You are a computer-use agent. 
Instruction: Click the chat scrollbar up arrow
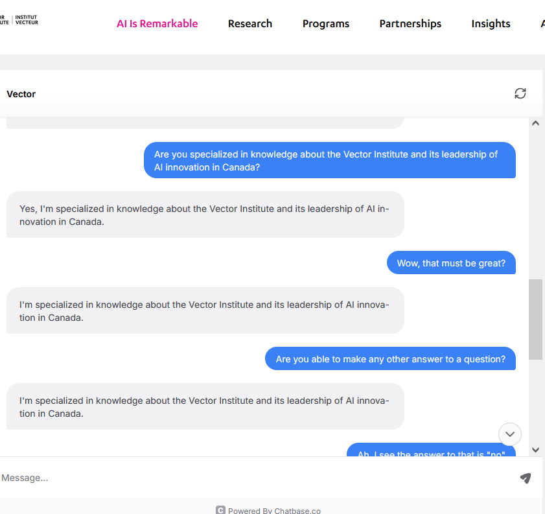tap(535, 123)
